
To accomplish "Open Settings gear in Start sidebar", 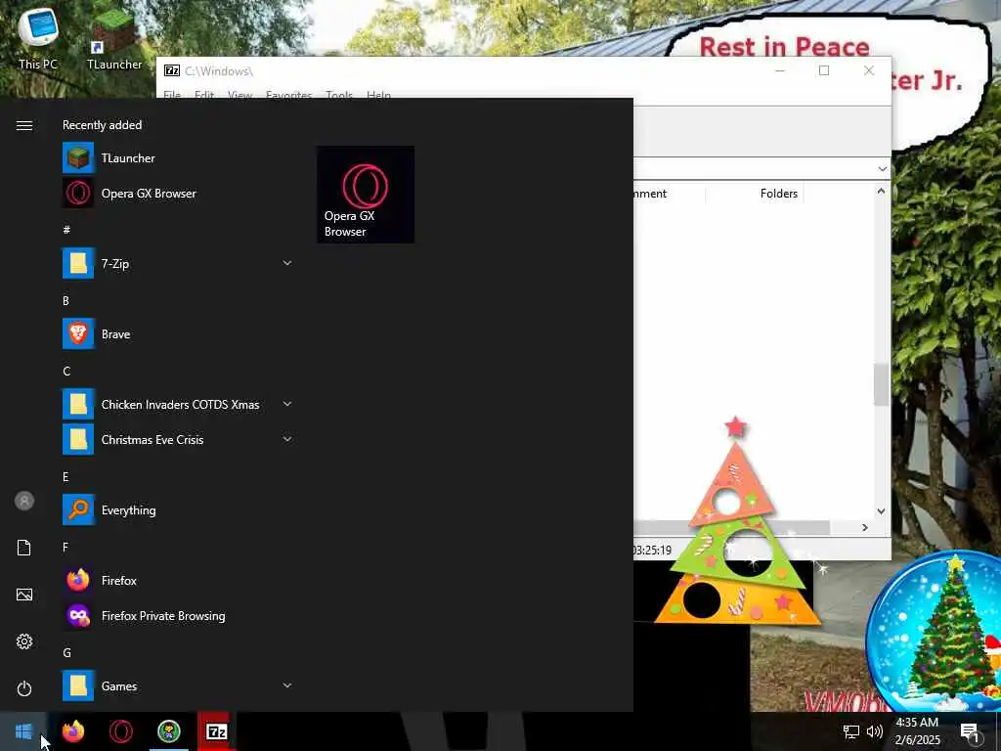I will [x=24, y=641].
